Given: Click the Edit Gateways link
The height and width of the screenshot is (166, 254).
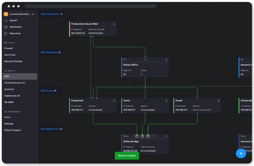Looking at the screenshot, I should point(49,52).
